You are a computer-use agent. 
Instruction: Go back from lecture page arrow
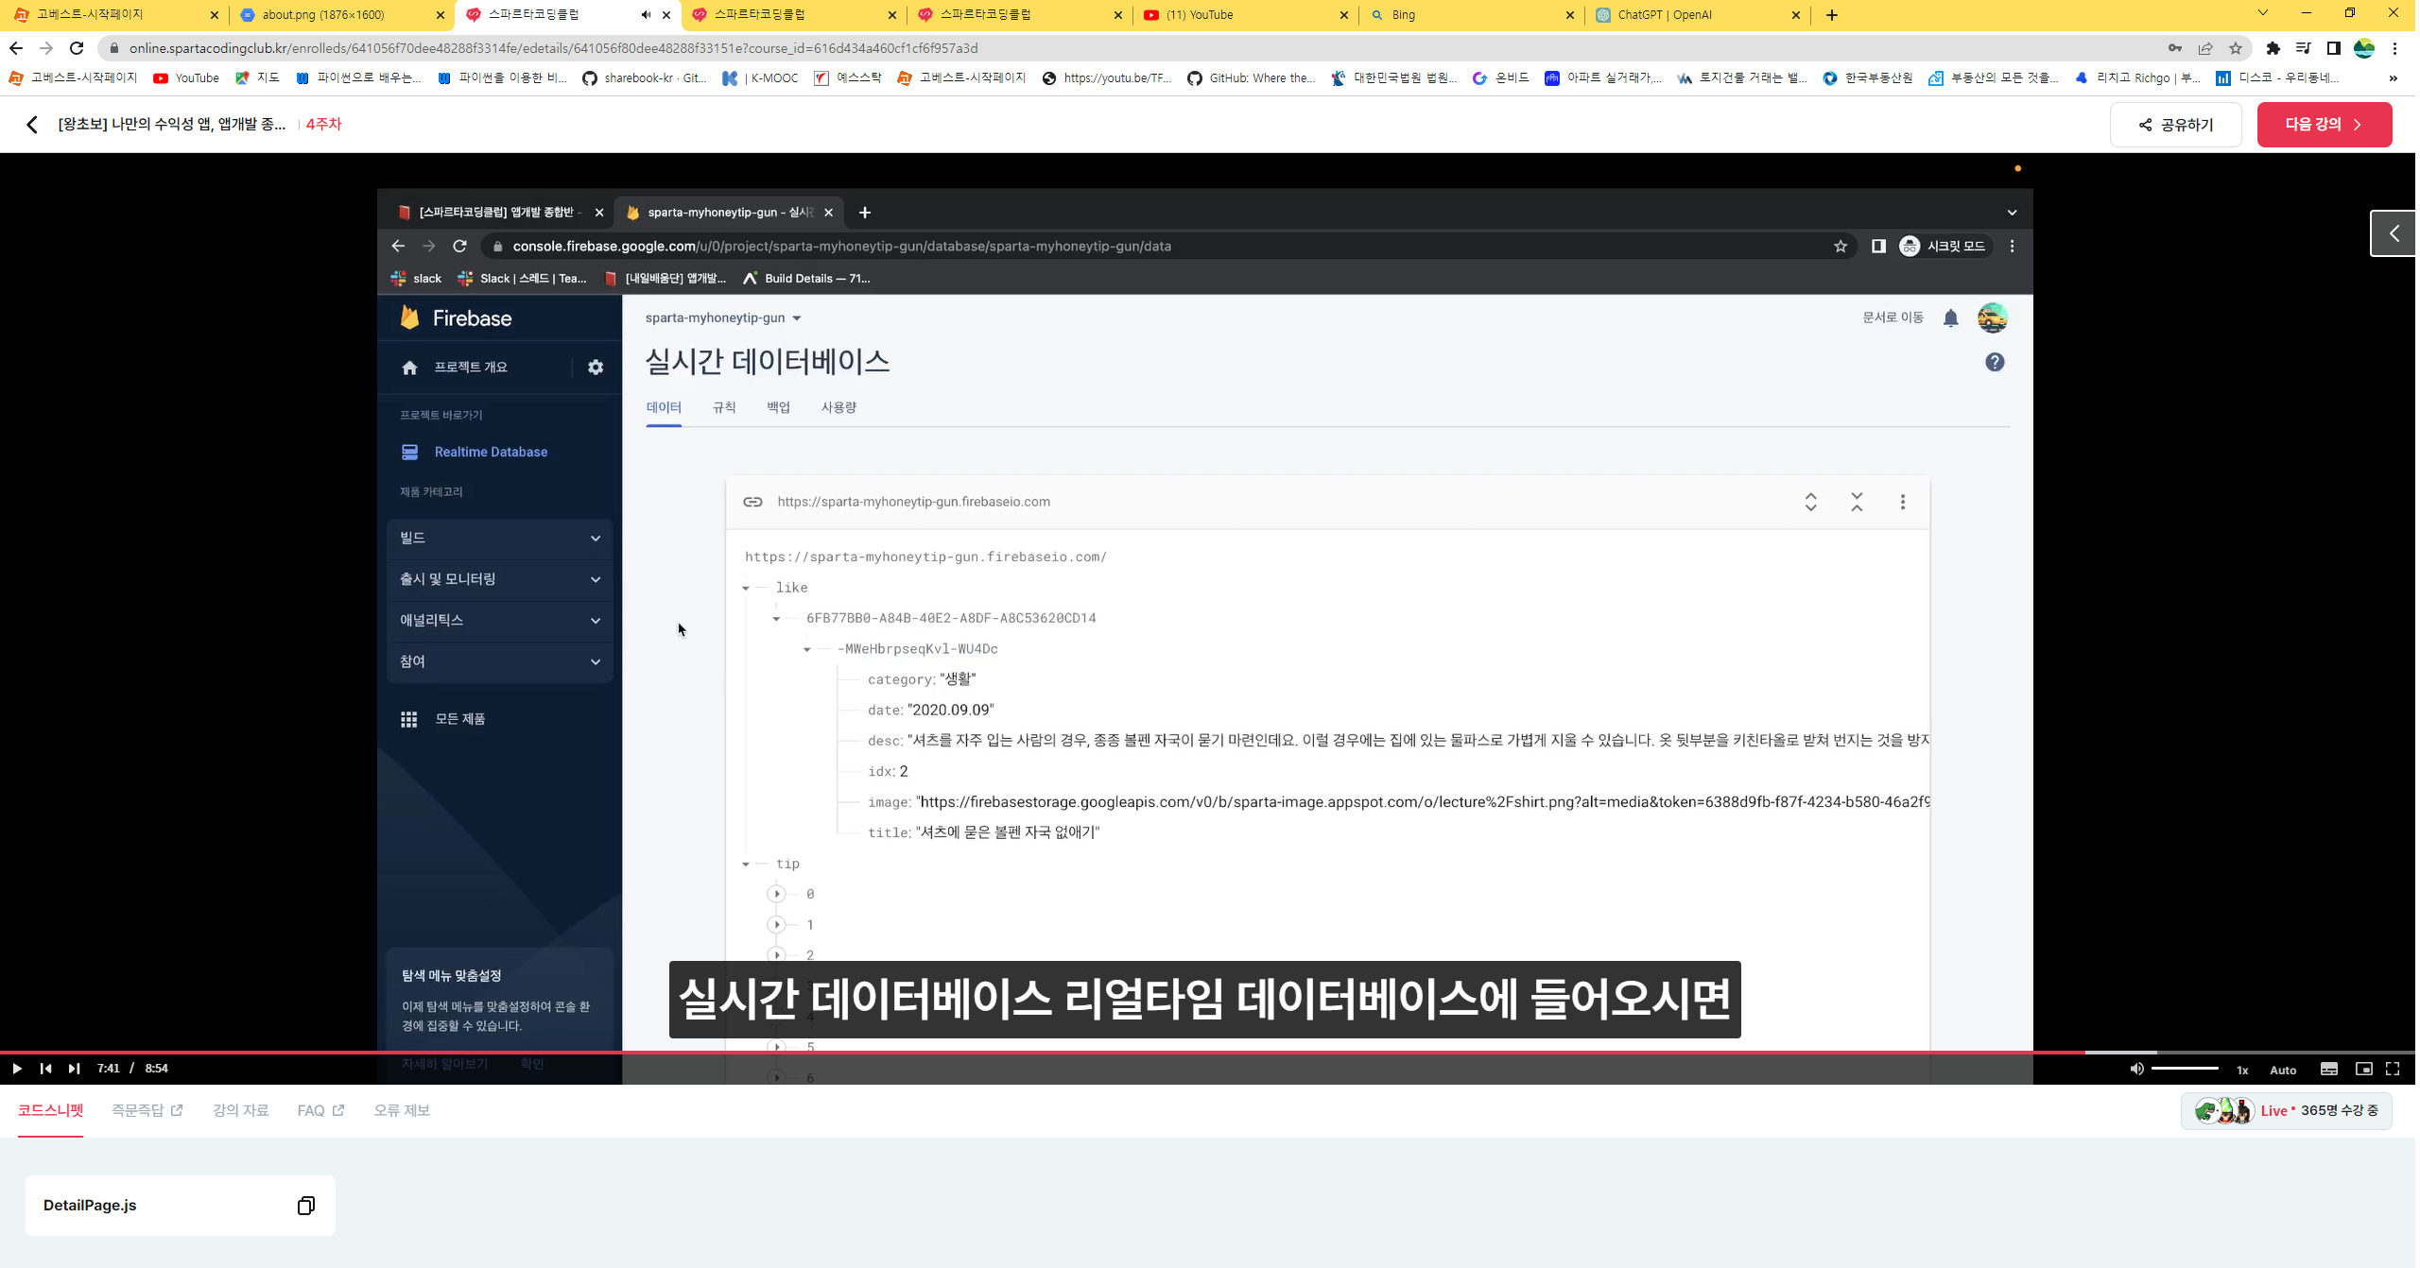(x=32, y=125)
